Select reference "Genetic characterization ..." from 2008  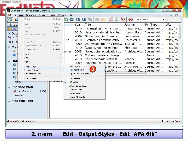tap(121, 51)
